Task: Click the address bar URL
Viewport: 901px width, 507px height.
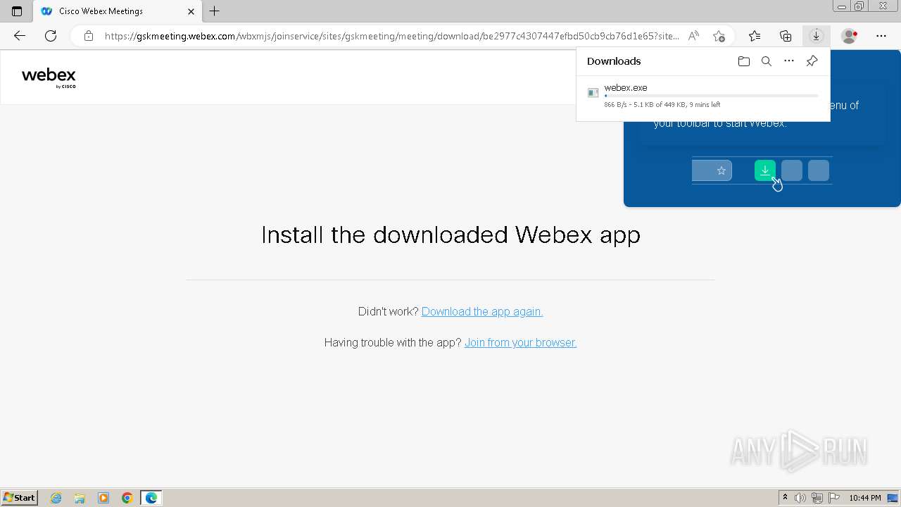Action: click(x=392, y=36)
